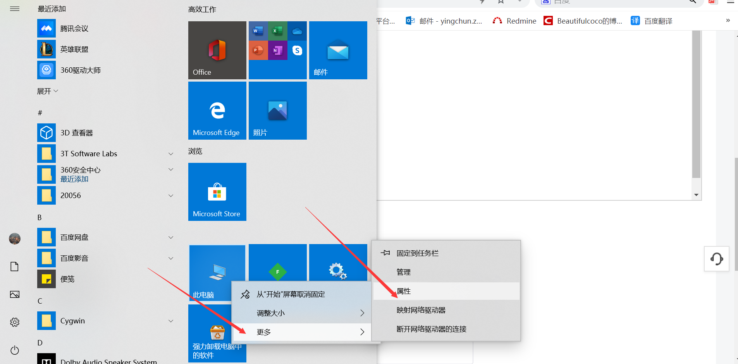Click the 360安全中心 folder icon
This screenshot has width=738, height=364.
coord(46,174)
